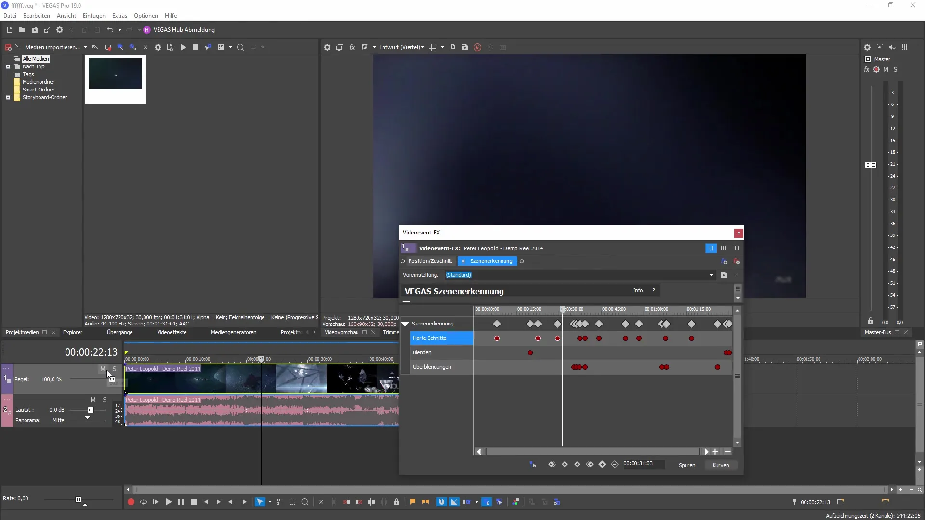Toggle snapping magnet icon

pyautogui.click(x=442, y=502)
